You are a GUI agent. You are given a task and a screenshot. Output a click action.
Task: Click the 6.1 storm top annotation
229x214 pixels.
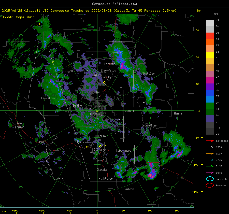tap(37, 24)
